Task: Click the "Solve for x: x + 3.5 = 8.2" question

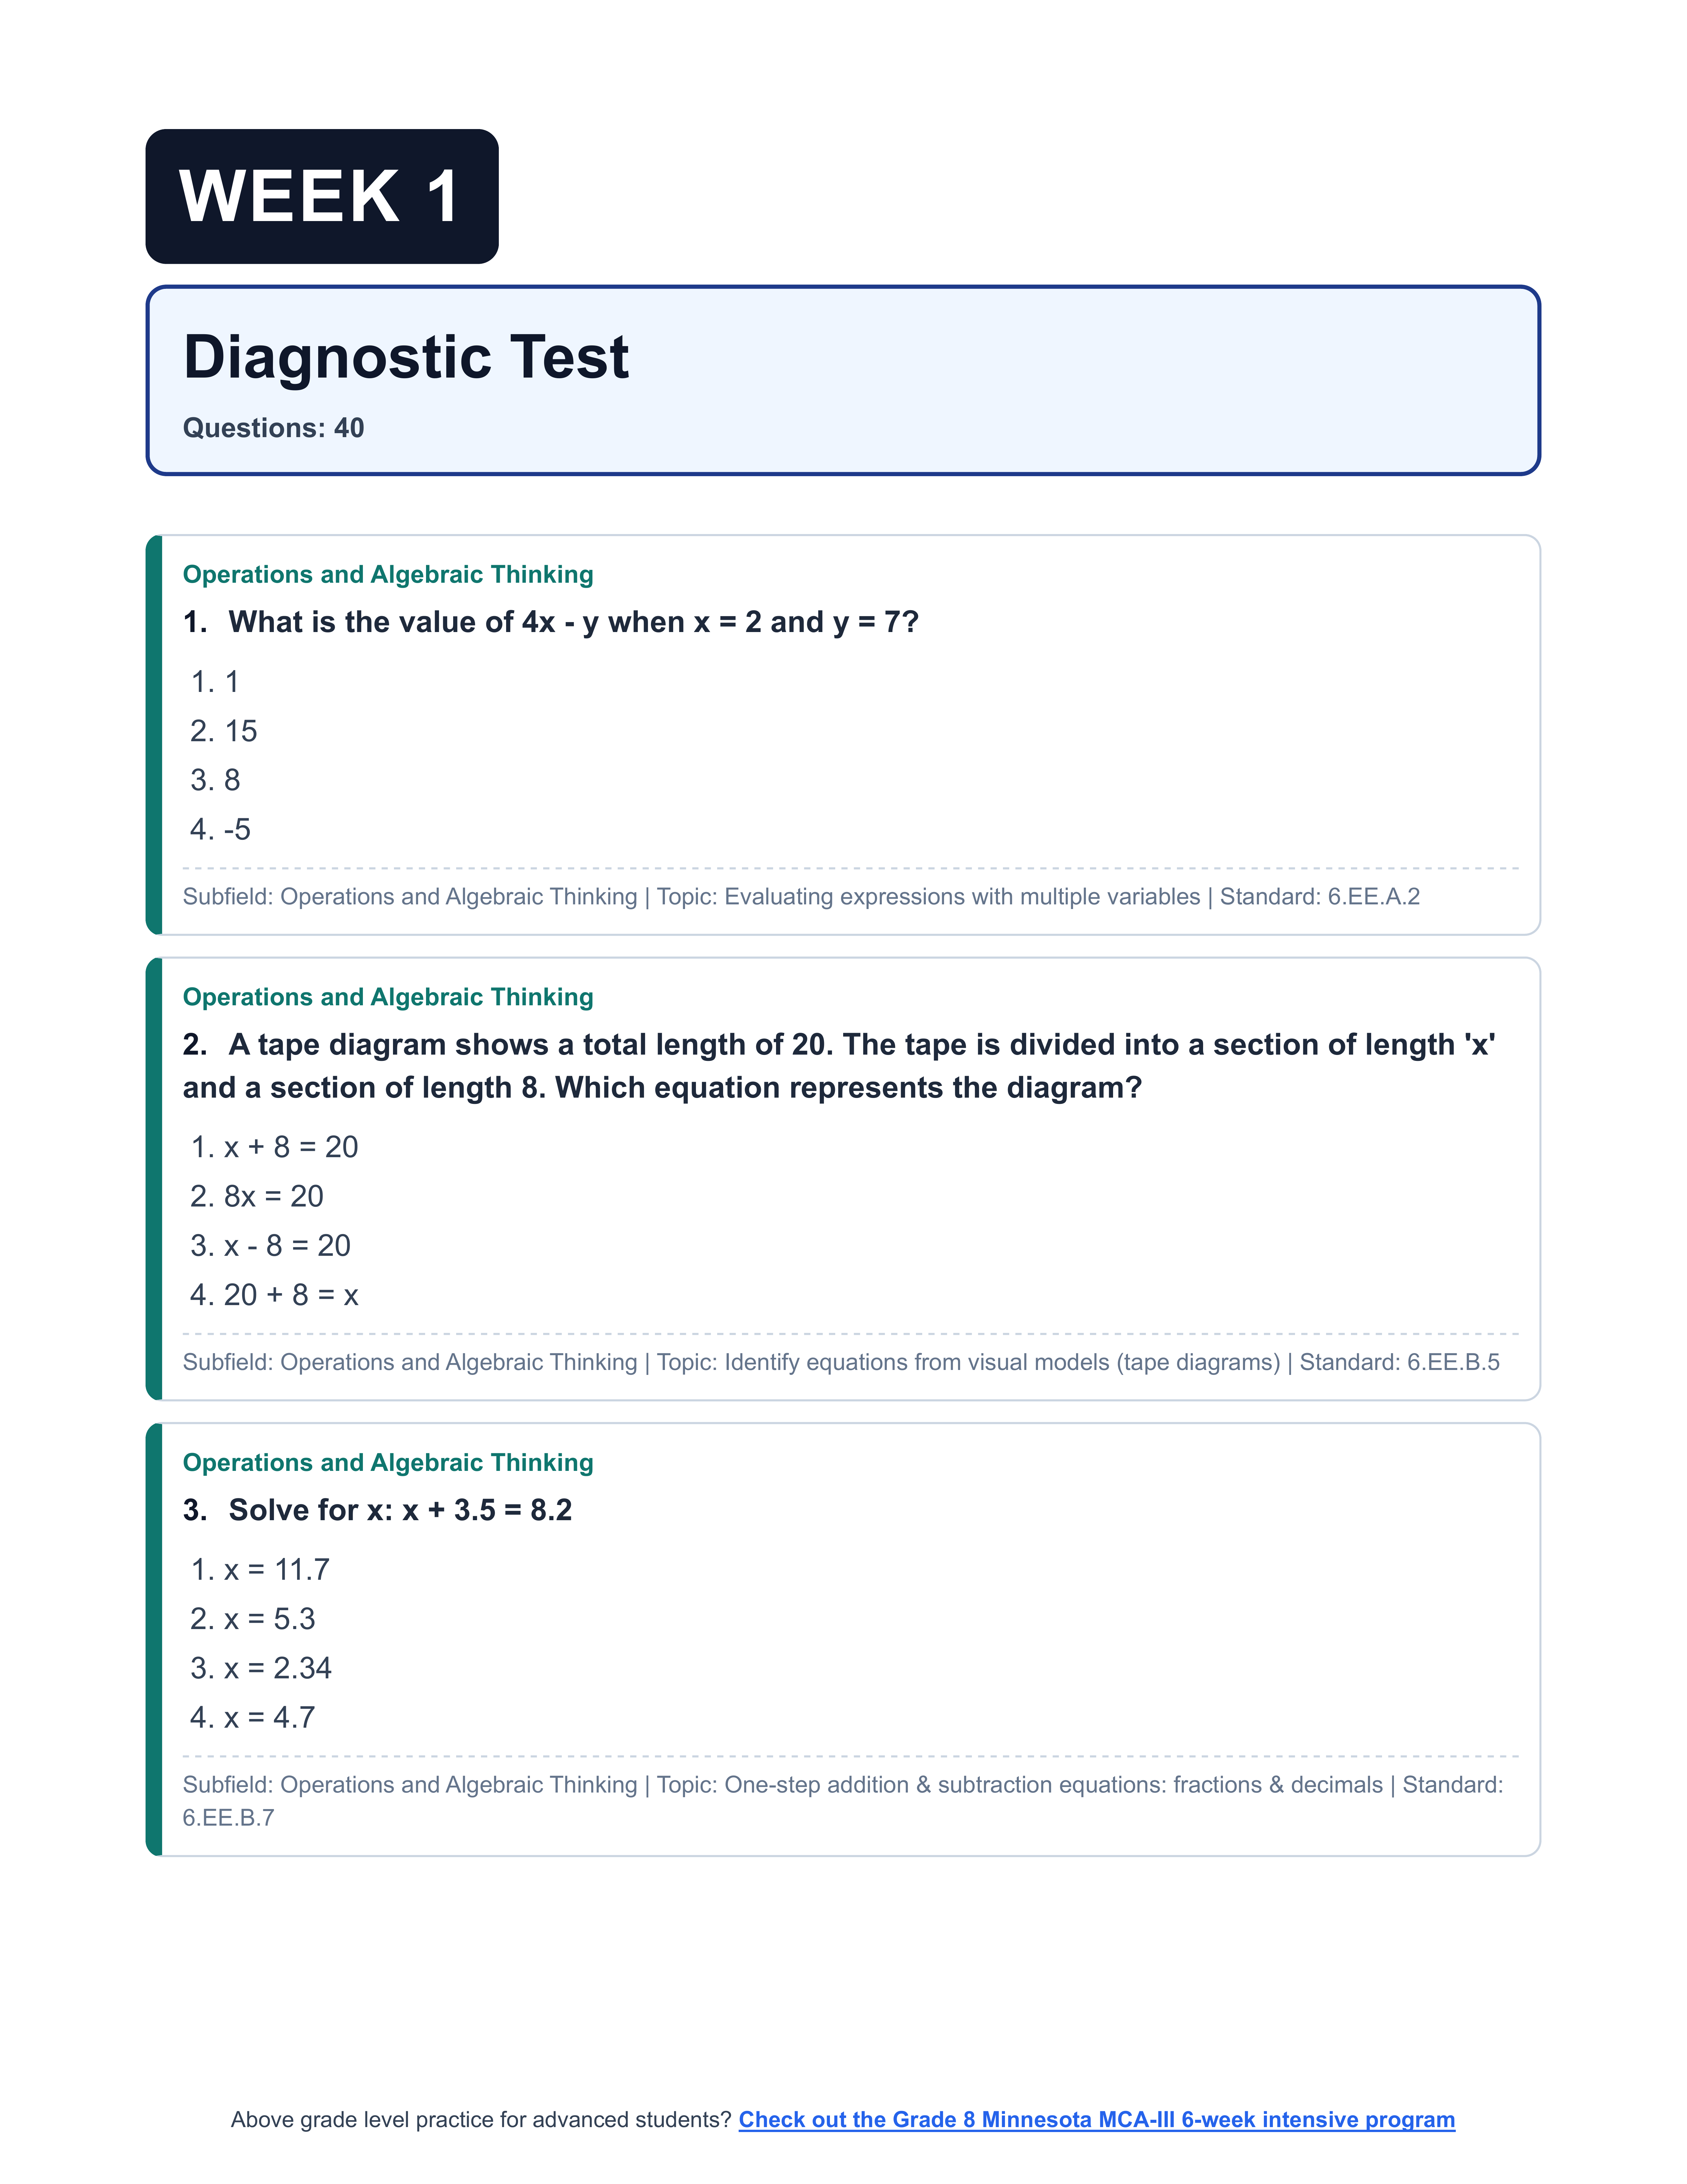Action: pyautogui.click(x=400, y=1510)
